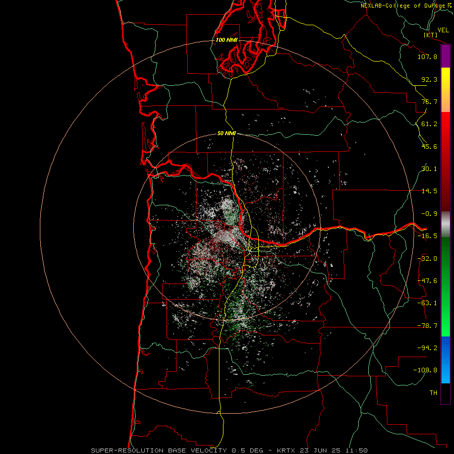Click the blue segment of velocity color bar

coord(445,360)
